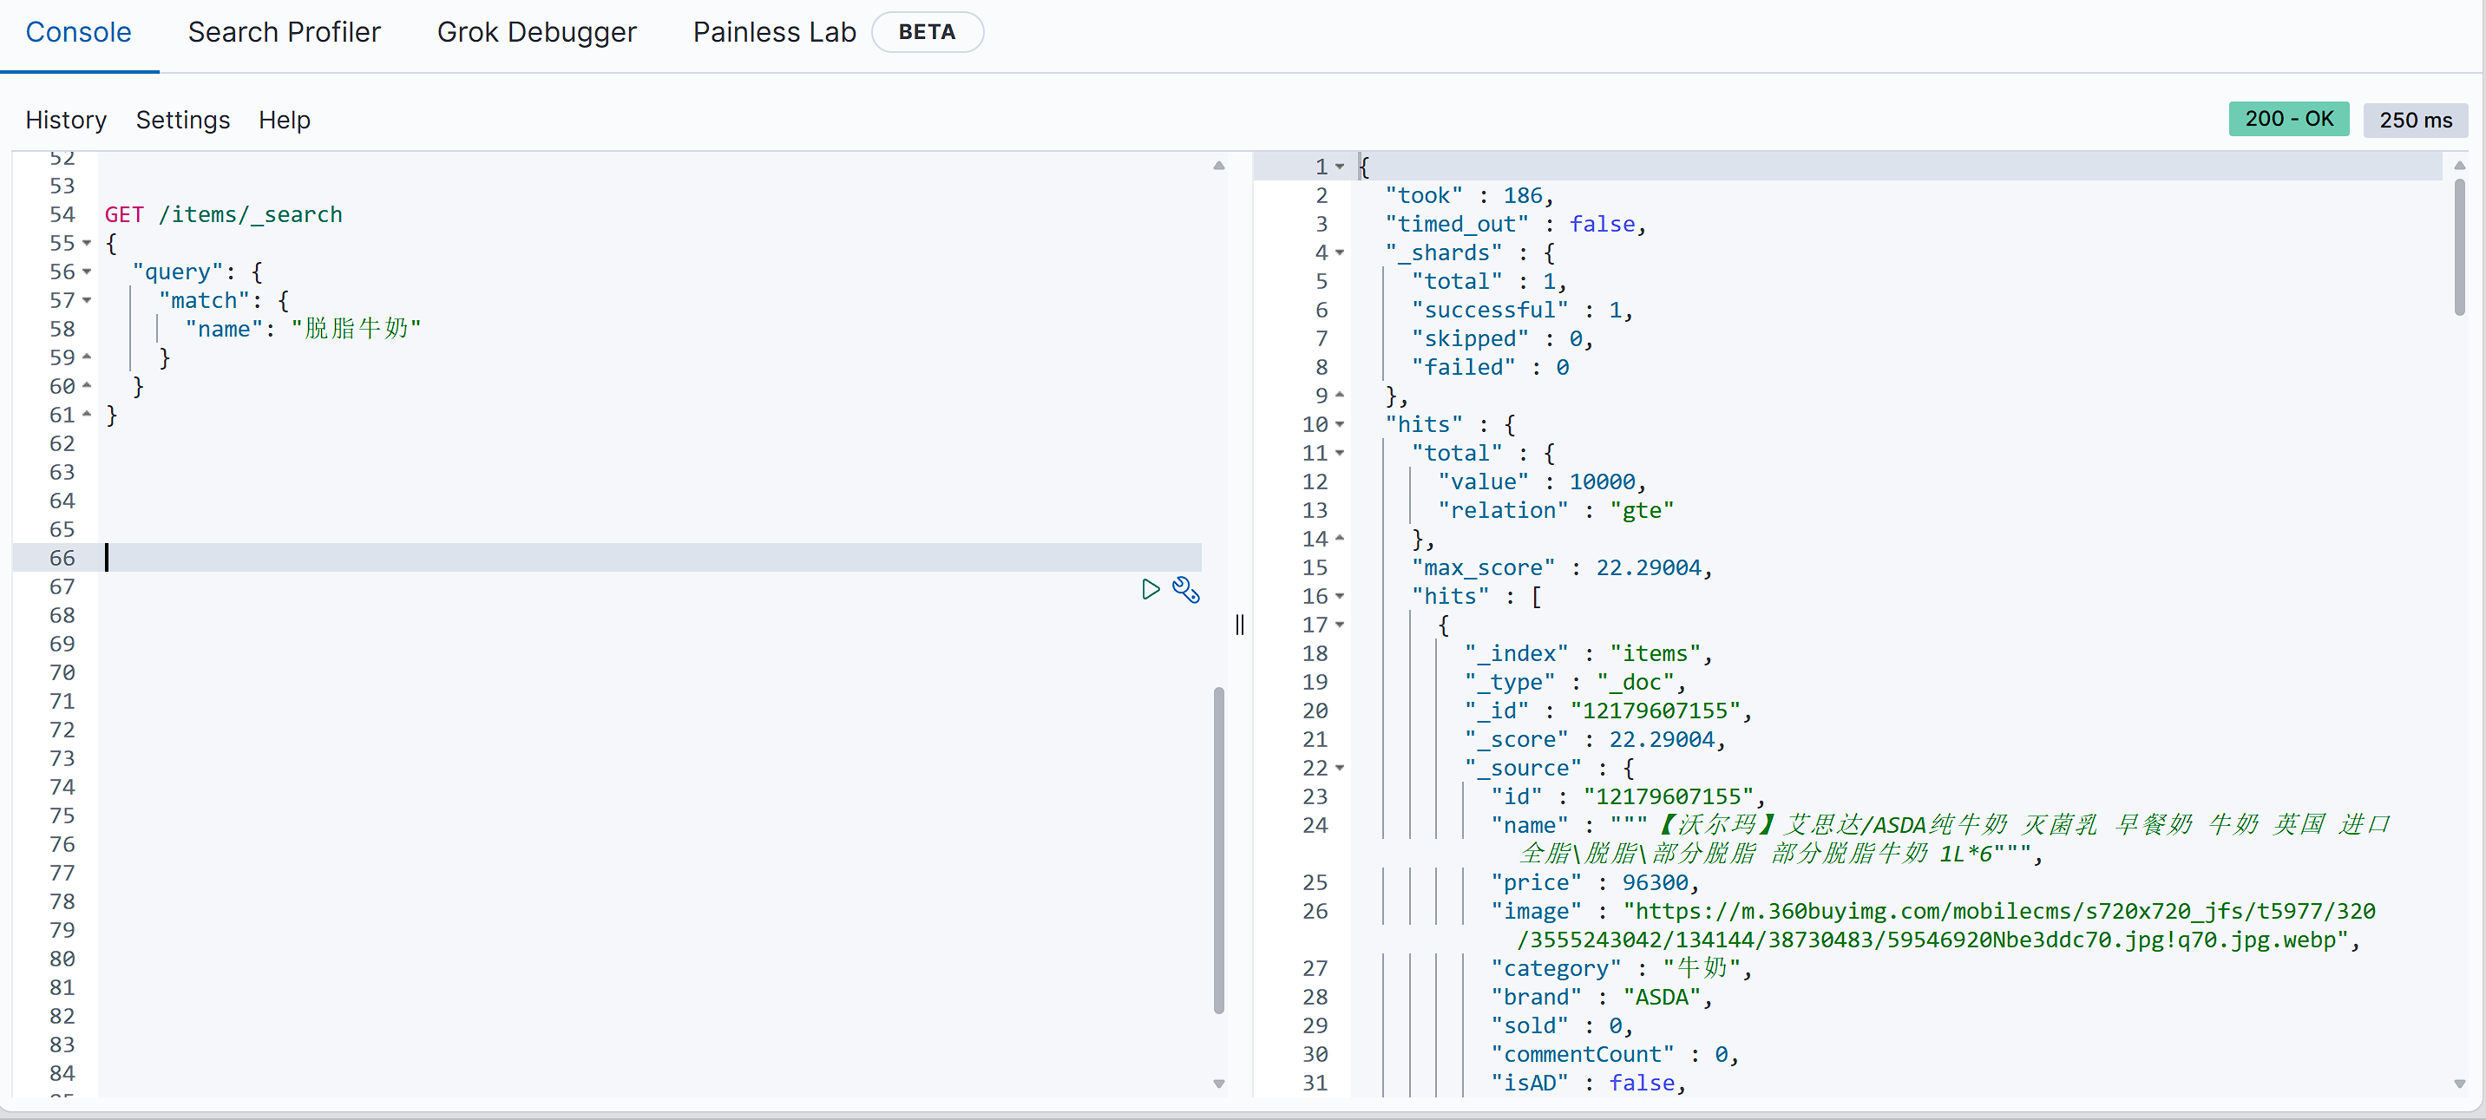
Task: Click request editor scroll down arrow
Action: [x=1218, y=1084]
